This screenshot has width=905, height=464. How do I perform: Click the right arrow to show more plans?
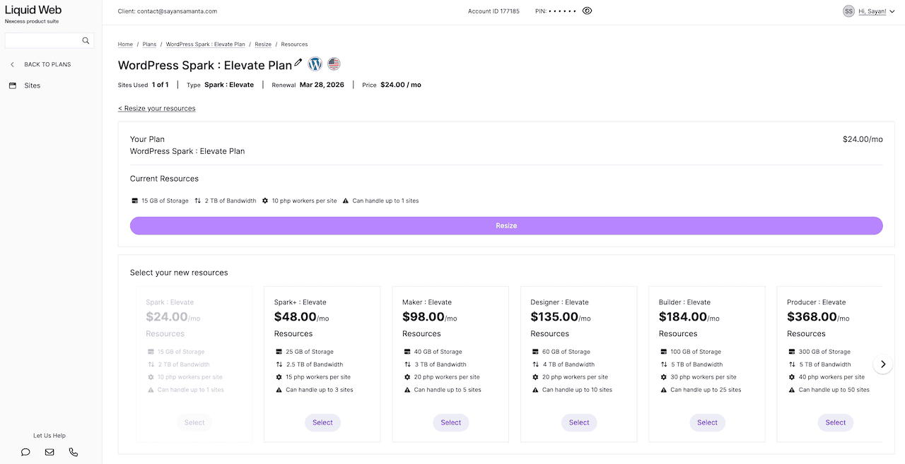pyautogui.click(x=883, y=364)
